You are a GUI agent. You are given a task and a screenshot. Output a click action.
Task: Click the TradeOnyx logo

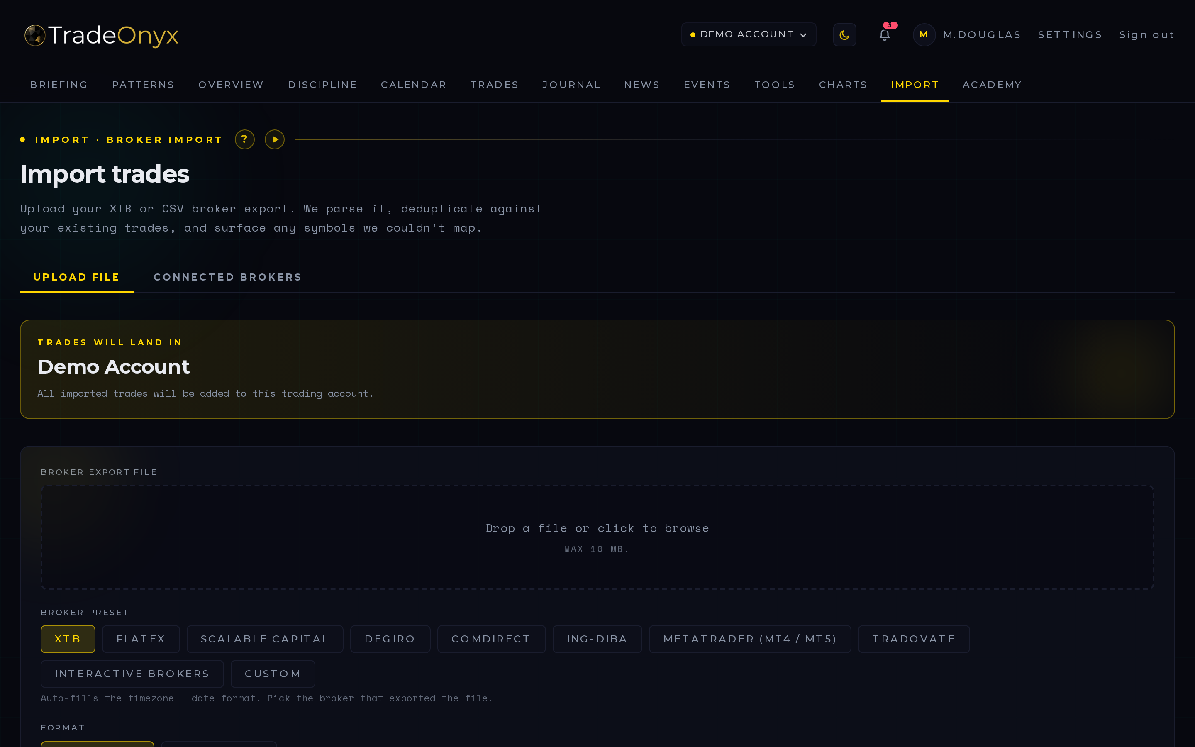coord(101,35)
